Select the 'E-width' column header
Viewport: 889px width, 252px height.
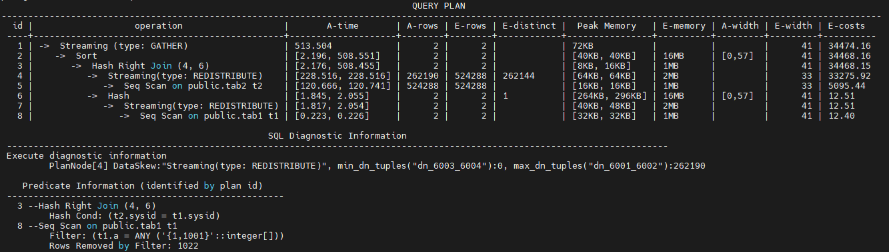point(793,26)
